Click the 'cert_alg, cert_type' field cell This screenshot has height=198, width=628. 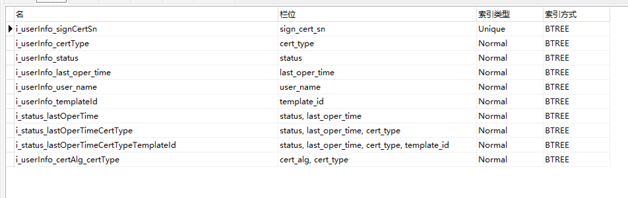tap(377, 160)
